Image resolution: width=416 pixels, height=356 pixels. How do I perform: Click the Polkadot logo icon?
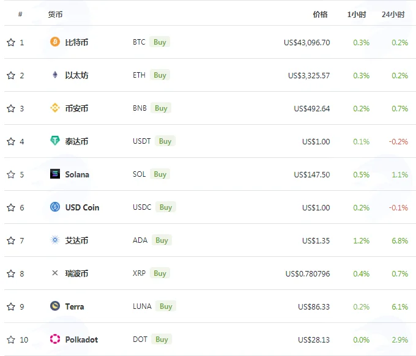(55, 339)
